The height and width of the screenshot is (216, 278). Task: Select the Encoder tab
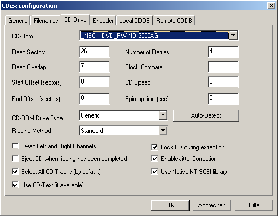point(103,21)
